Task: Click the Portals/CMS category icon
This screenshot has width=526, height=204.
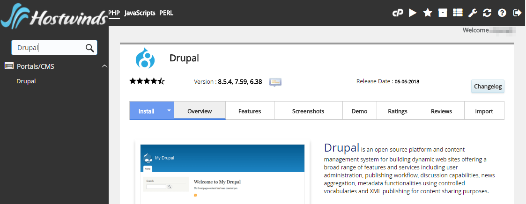Action: (9, 66)
